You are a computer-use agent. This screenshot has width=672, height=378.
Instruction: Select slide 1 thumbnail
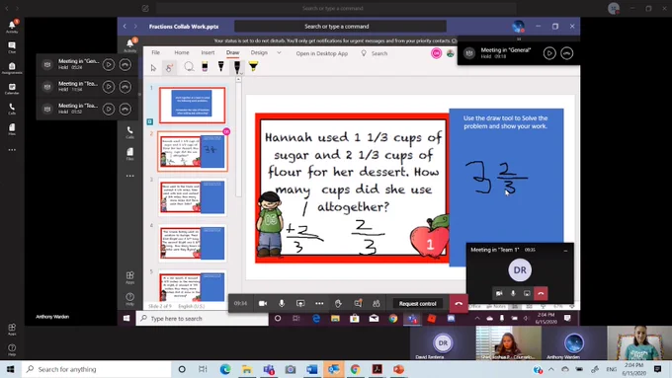(192, 106)
